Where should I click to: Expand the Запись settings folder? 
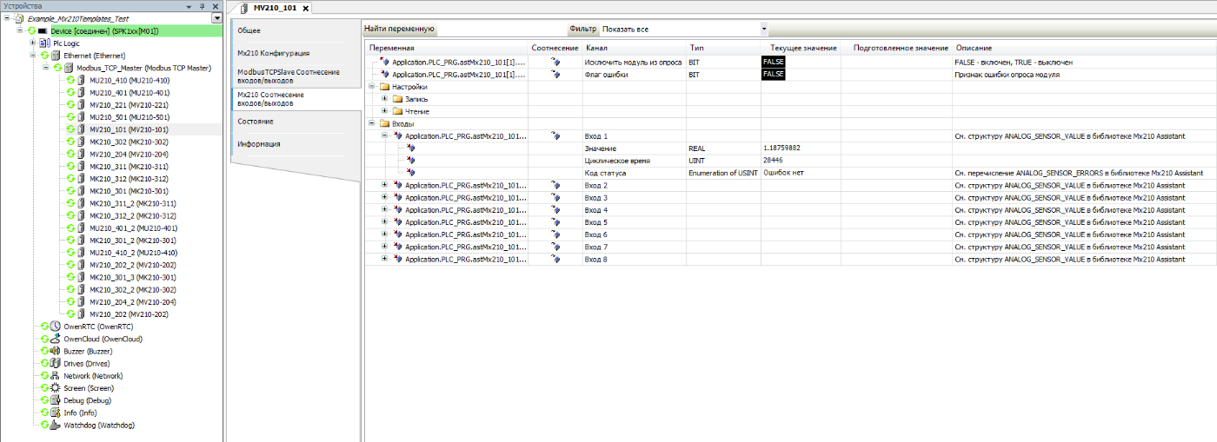pos(386,99)
